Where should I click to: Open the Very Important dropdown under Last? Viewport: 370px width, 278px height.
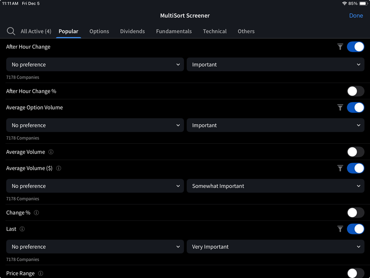coord(275,246)
